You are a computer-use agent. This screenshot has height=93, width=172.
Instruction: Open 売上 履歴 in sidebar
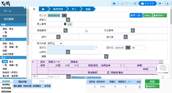pos(5,69)
